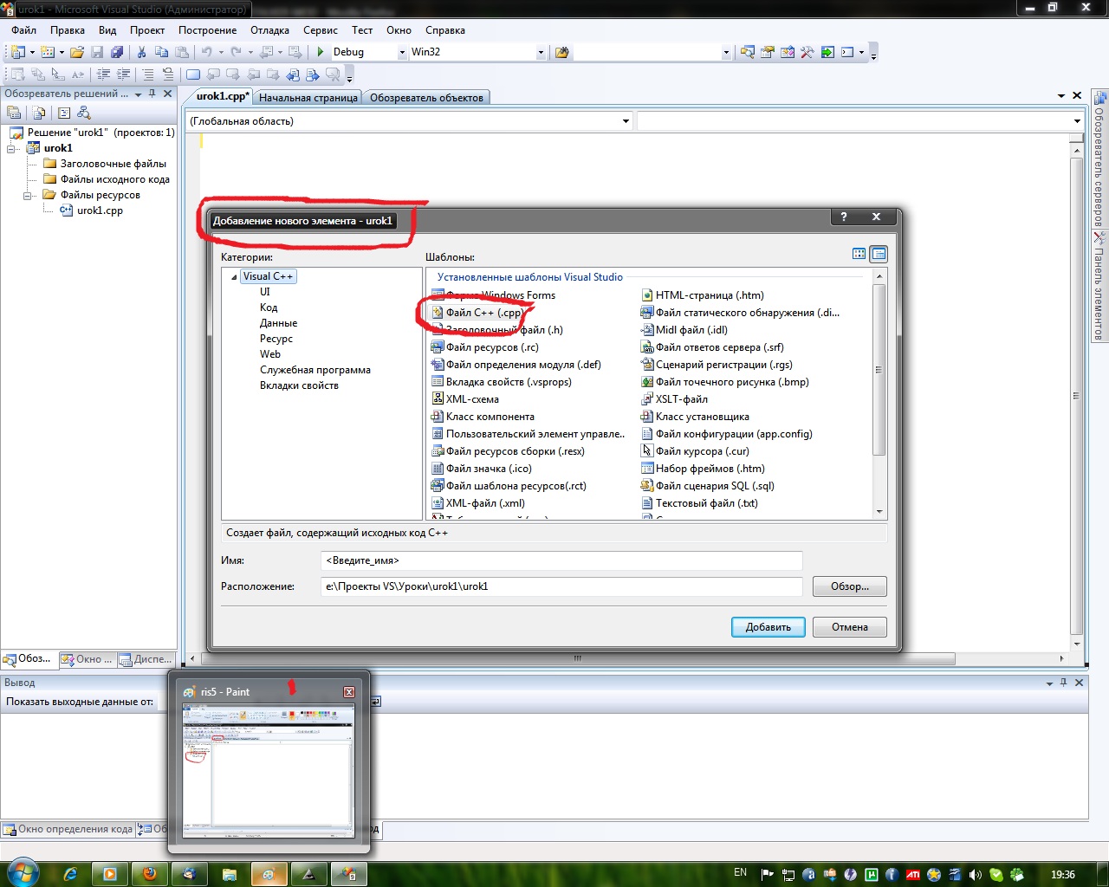Screen dimensions: 1109x887
Task: Toggle auto-hide pin on Output panel
Action: click(x=1064, y=683)
